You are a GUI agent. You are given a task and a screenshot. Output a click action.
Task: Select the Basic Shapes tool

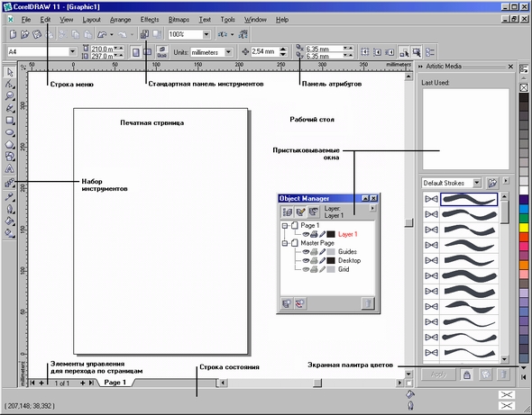(10, 156)
